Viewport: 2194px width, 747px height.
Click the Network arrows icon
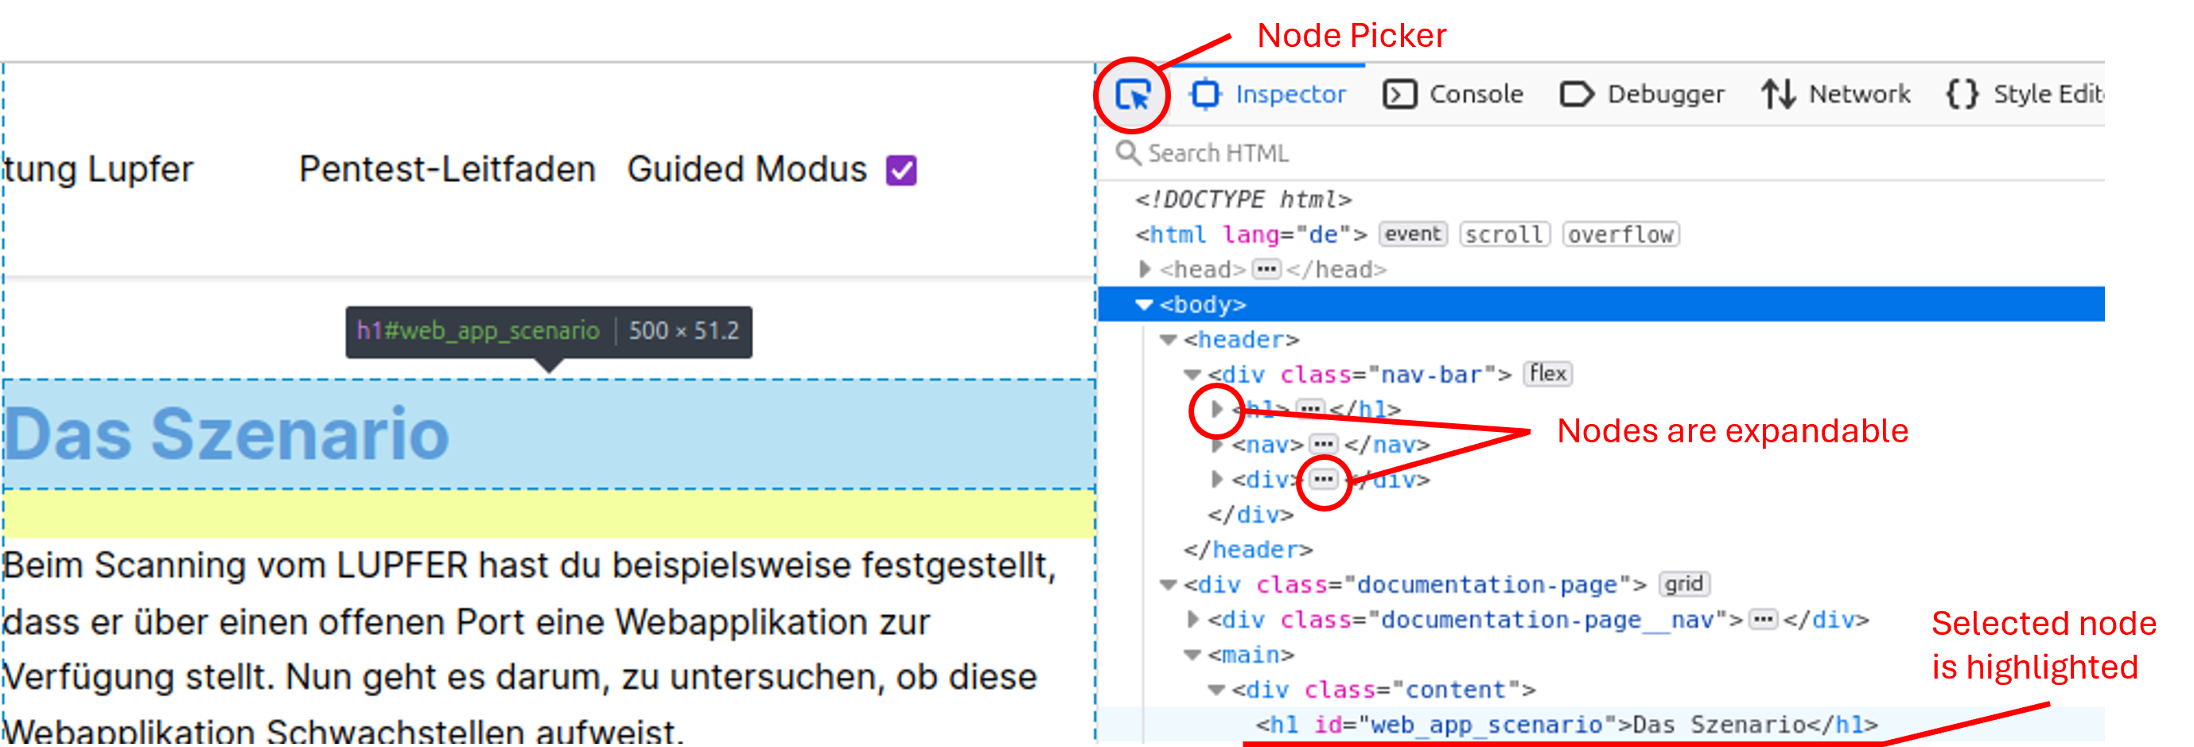coord(1781,94)
